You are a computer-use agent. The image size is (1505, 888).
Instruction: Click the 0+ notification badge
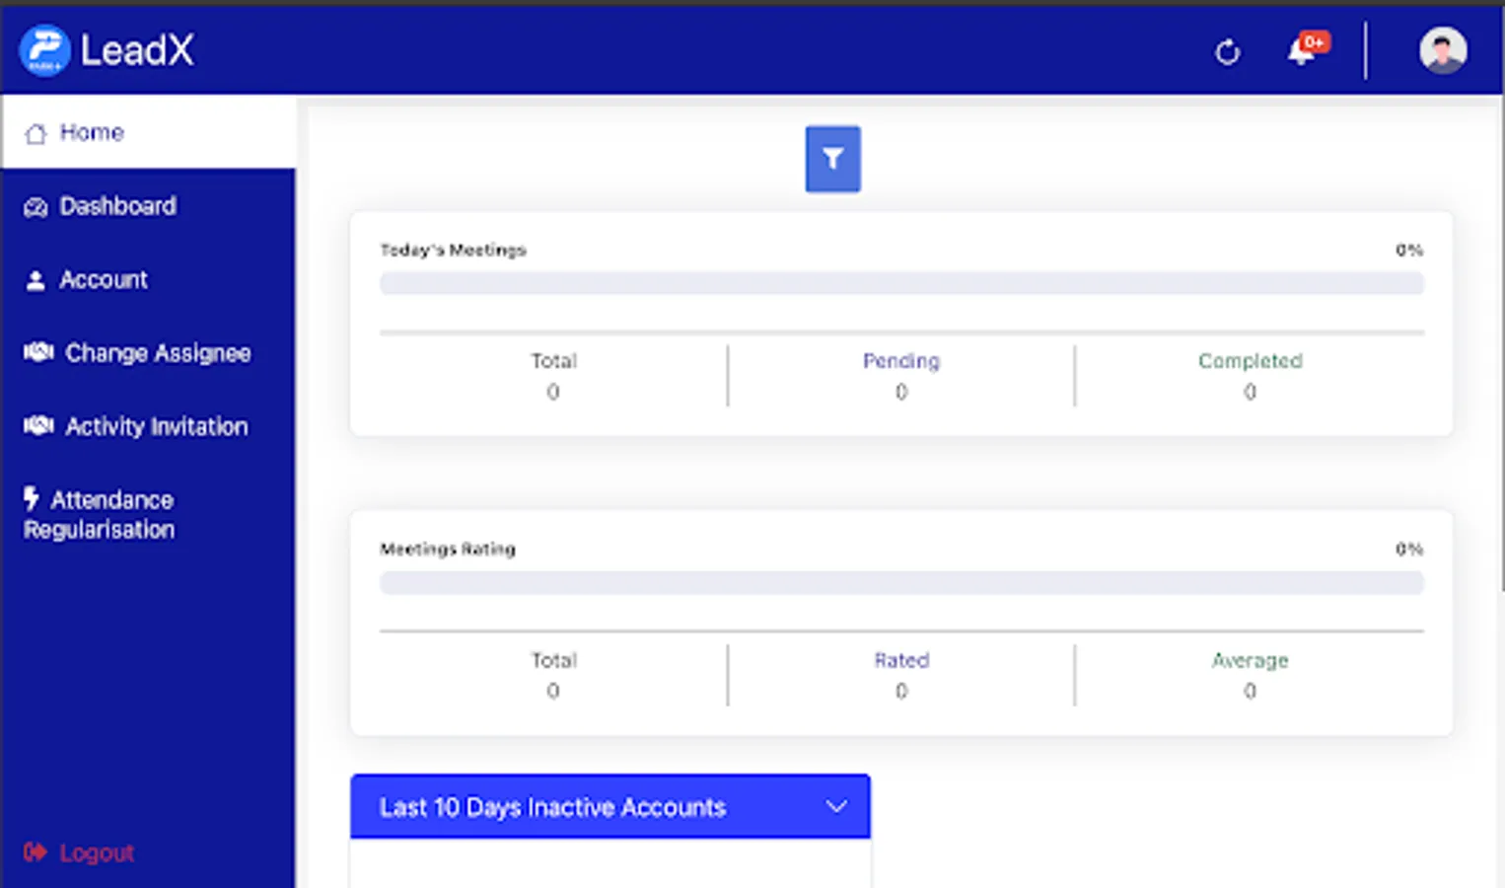[x=1314, y=42]
